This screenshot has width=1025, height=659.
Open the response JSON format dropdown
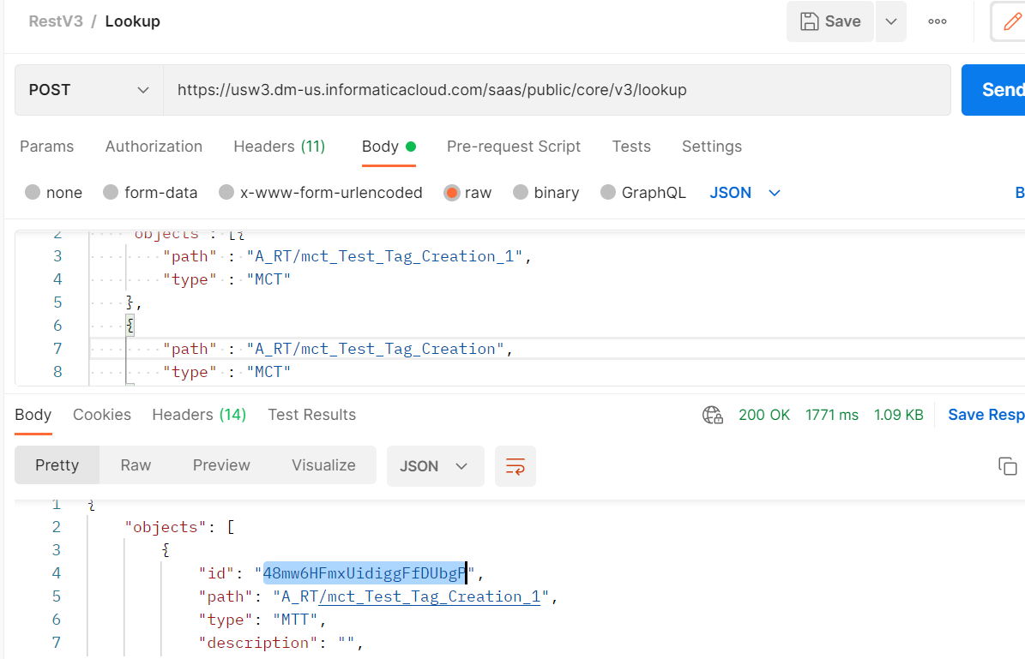click(x=436, y=466)
